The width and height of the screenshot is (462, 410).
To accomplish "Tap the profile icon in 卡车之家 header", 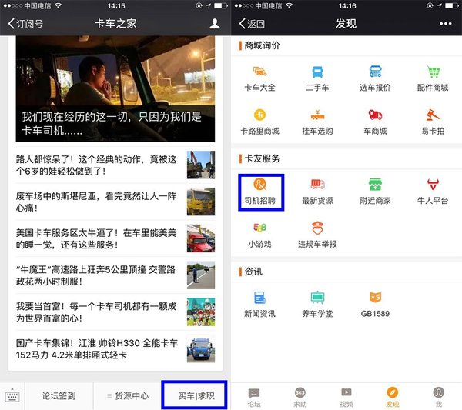I will (215, 23).
